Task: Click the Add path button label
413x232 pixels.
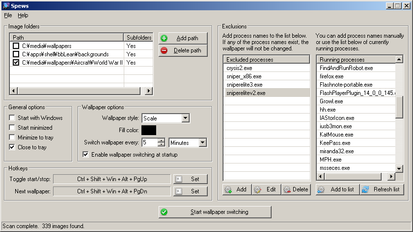Action: point(187,38)
